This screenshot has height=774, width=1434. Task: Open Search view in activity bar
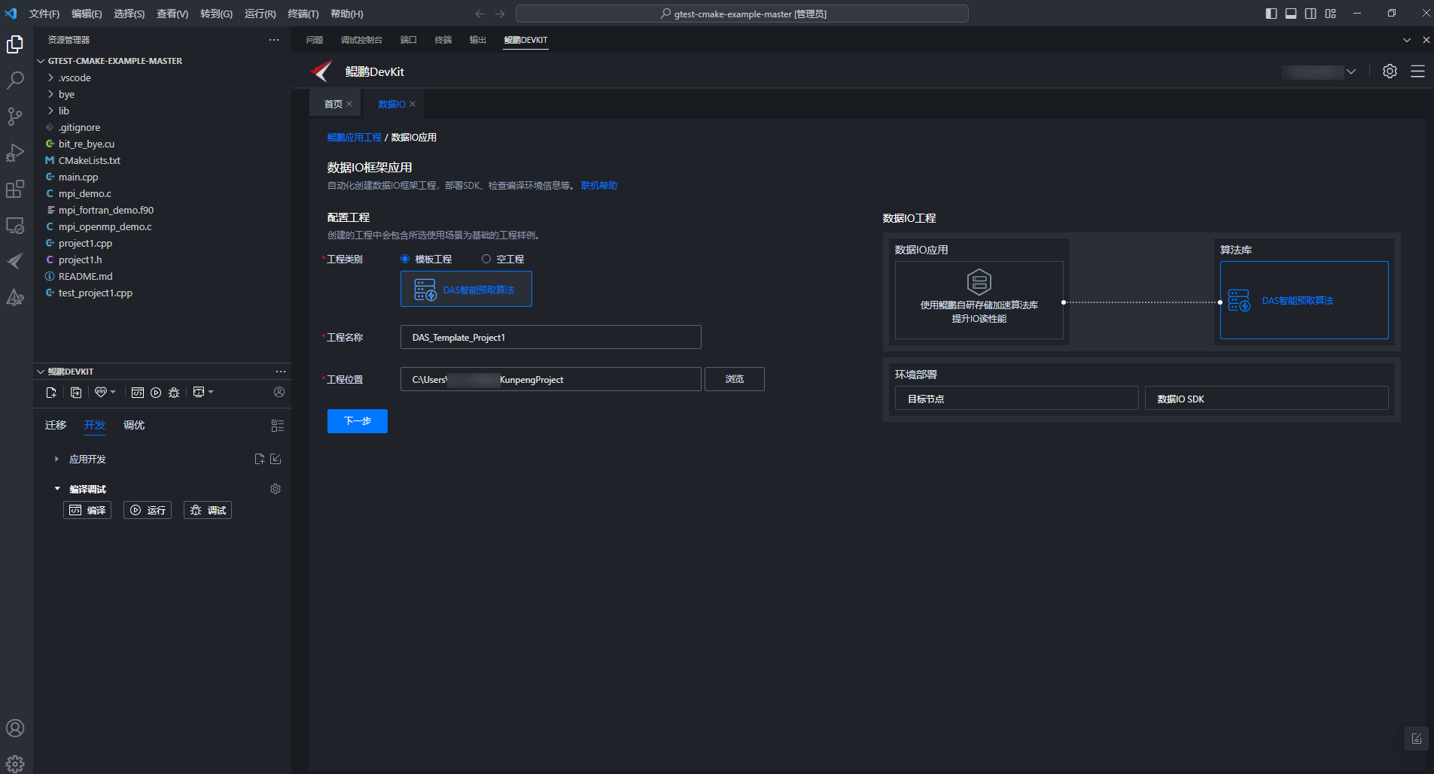tap(15, 80)
